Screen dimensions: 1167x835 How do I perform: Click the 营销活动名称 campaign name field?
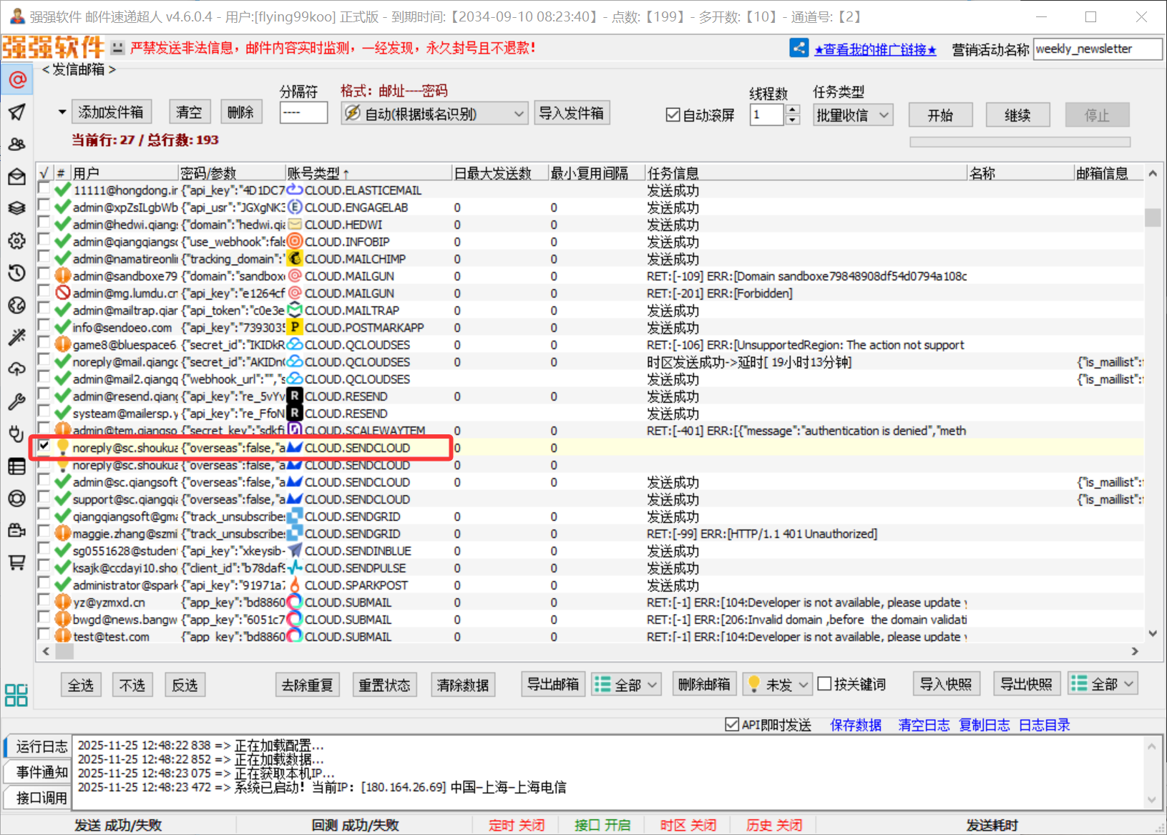pos(1097,49)
